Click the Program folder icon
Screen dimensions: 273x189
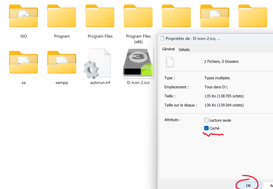pos(62,16)
